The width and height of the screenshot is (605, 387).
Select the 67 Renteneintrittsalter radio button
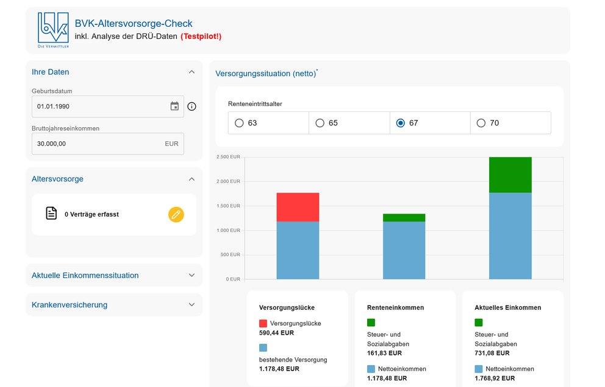click(401, 123)
